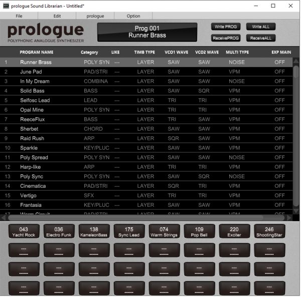Select favorite slot 043 Yacht Rock
Image resolution: width=301 pixels, height=297 pixels.
[24, 231]
